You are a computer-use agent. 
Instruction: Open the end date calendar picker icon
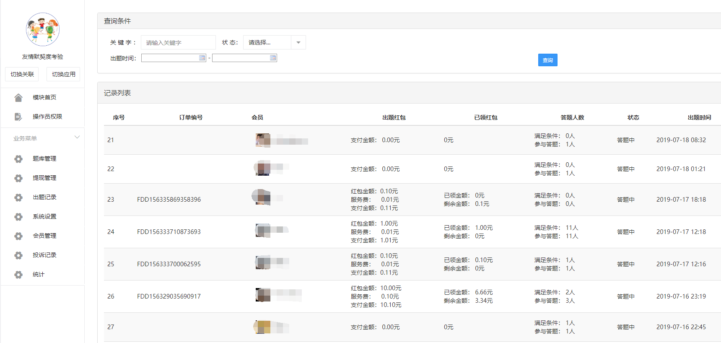[273, 58]
